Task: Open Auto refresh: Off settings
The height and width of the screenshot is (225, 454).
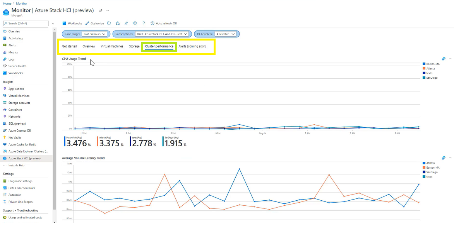Action: (x=164, y=24)
